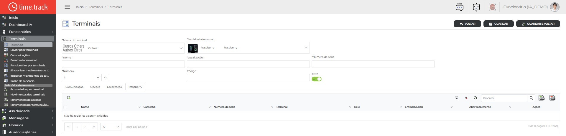Switch to Comunicação tab

[74, 87]
